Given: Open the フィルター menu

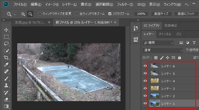Looking at the screenshot, I should pyautogui.click(x=125, y=5).
